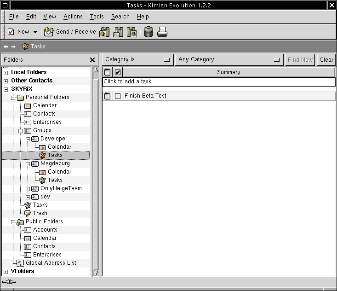Collapse the Magdeburg group
This screenshot has width=337, height=291.
point(28,164)
